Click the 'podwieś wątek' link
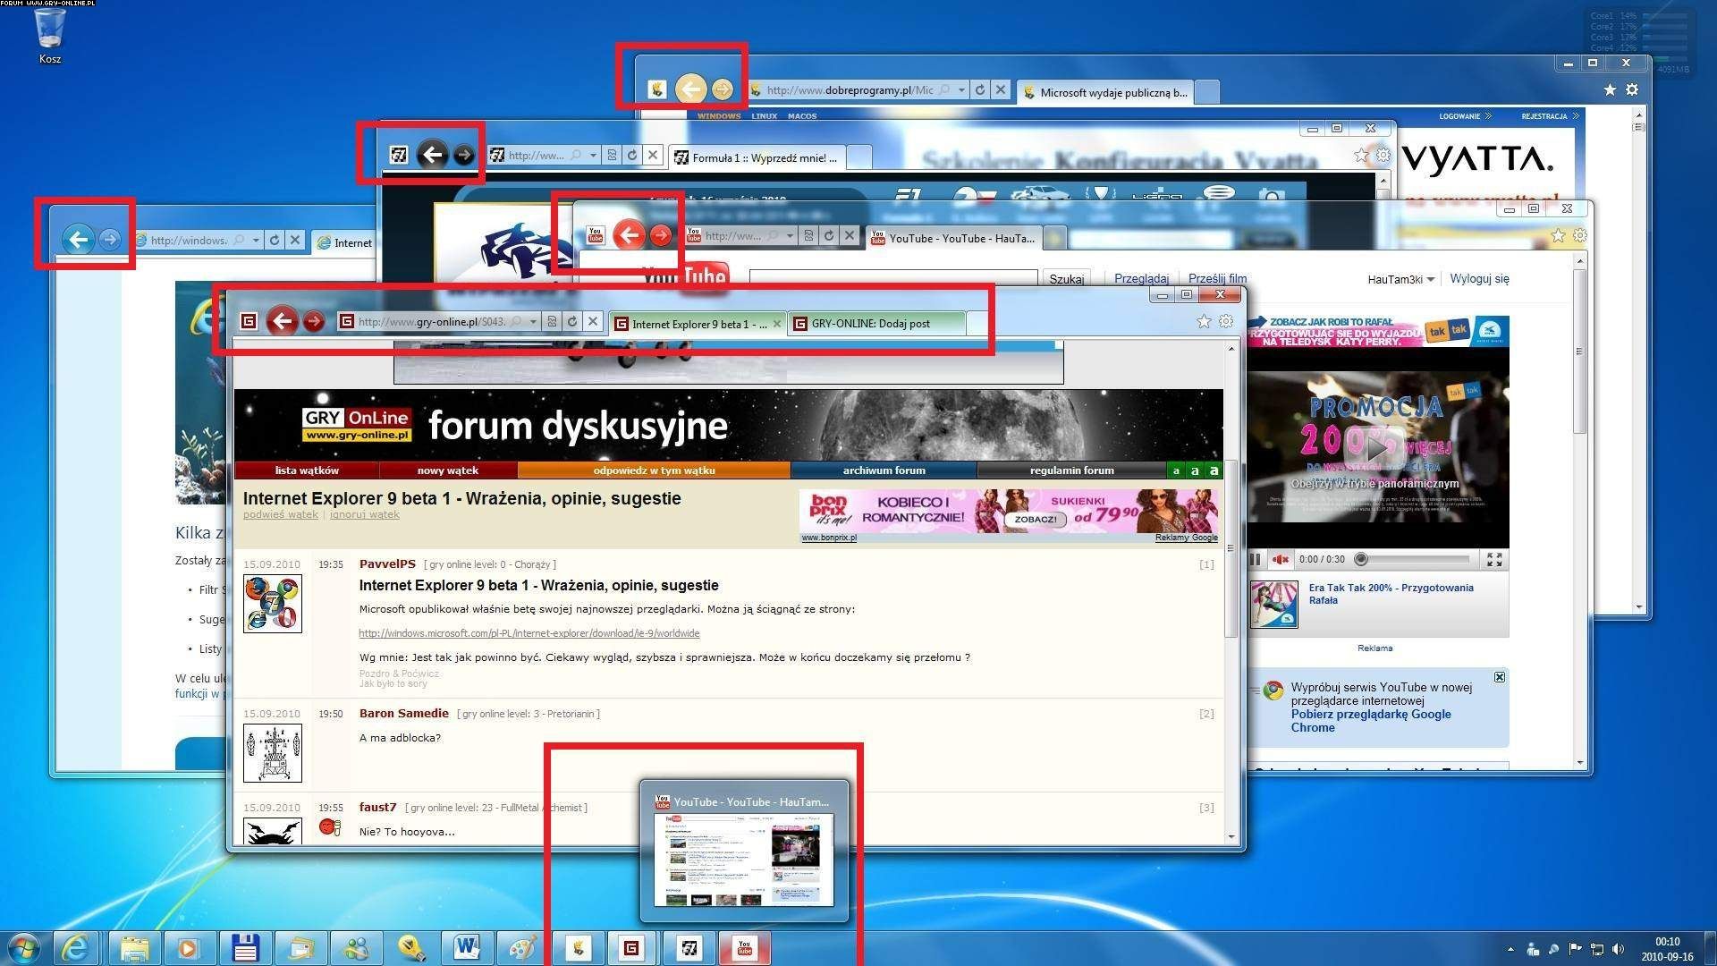The height and width of the screenshot is (966, 1717). click(x=281, y=514)
